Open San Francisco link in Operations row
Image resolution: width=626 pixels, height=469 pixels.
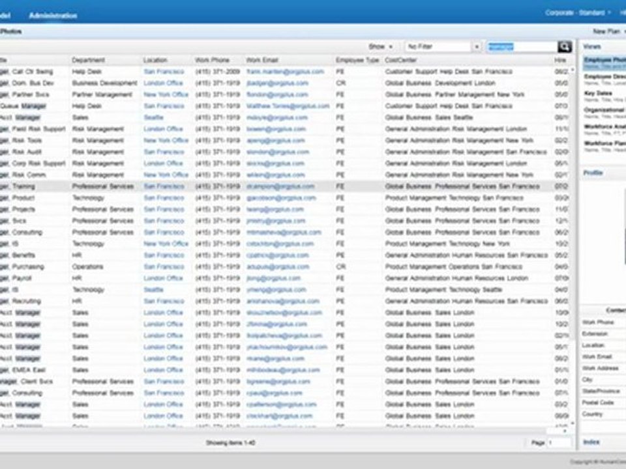click(164, 267)
